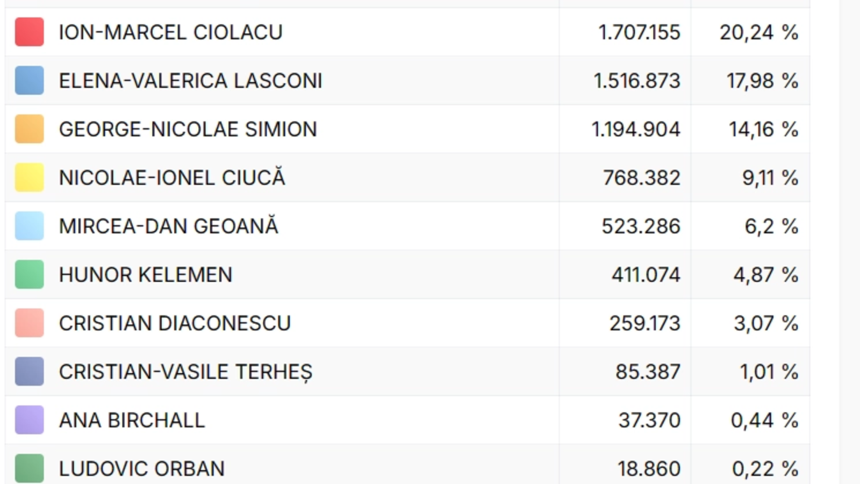Click the red swatch beside Ion-Marcel Ciolacu
The image size is (860, 484).
[30, 32]
